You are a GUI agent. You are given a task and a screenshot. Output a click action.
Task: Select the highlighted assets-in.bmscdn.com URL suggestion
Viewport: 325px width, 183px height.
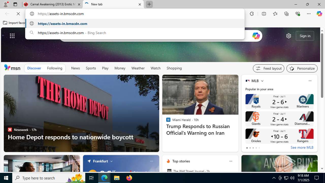(135, 24)
